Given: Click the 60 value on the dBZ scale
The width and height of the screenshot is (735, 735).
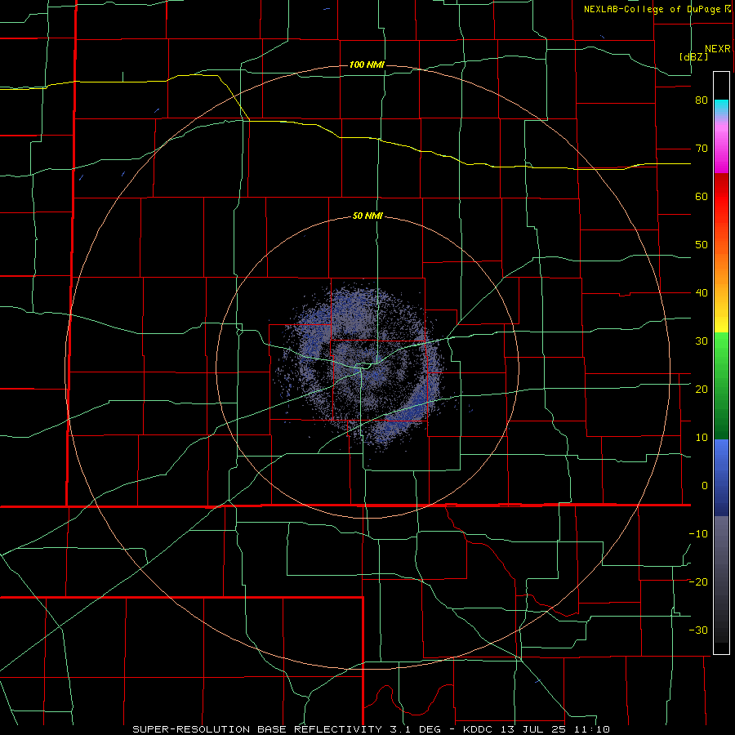Looking at the screenshot, I should point(702,196).
